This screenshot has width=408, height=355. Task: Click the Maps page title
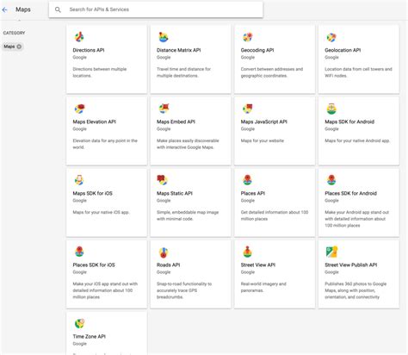(23, 9)
